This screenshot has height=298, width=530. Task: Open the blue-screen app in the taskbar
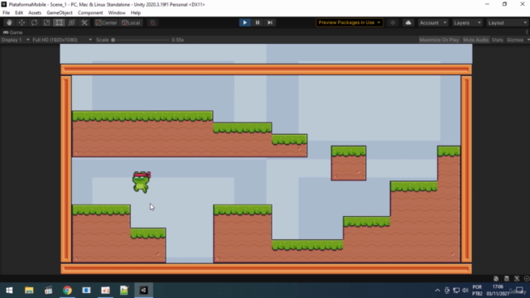86,291
